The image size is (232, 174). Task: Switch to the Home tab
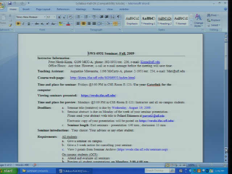pyautogui.click(x=13, y=9)
